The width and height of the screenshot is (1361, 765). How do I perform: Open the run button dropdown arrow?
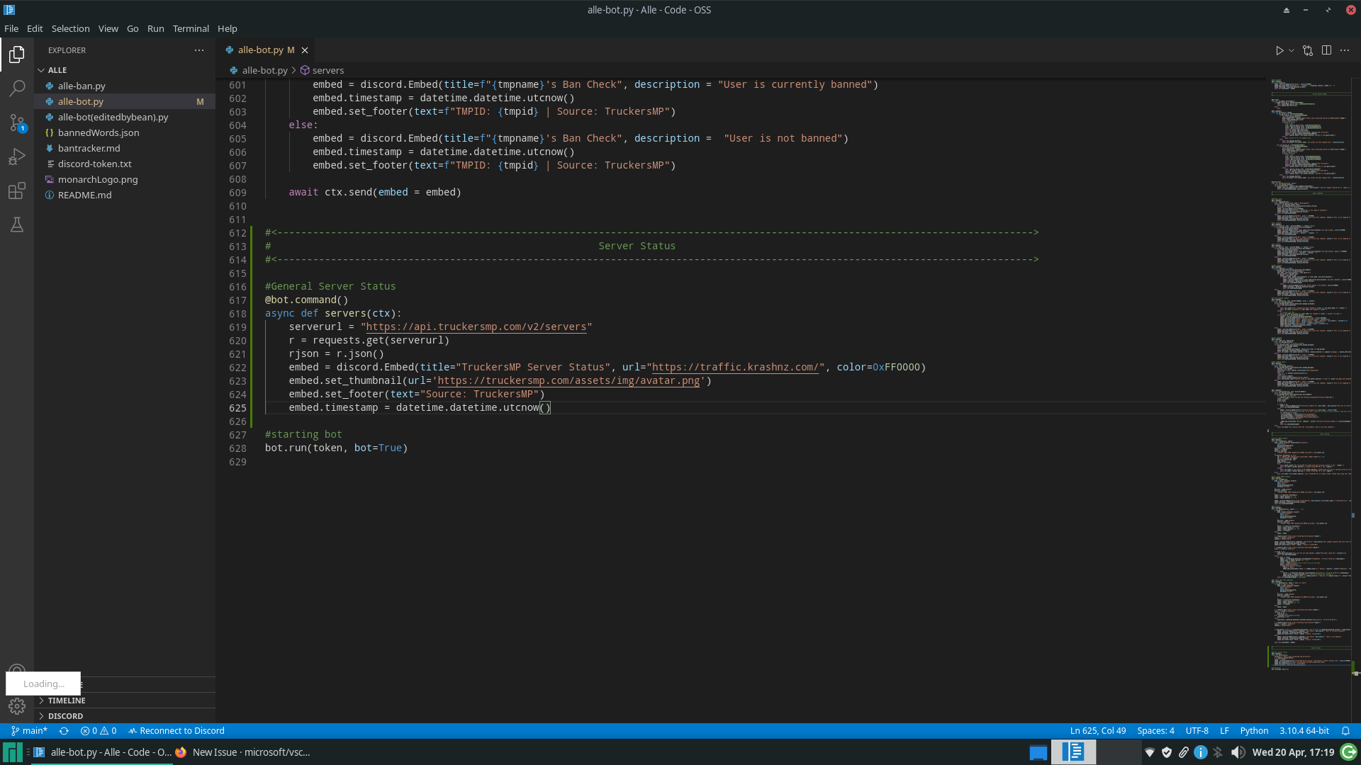click(1292, 50)
